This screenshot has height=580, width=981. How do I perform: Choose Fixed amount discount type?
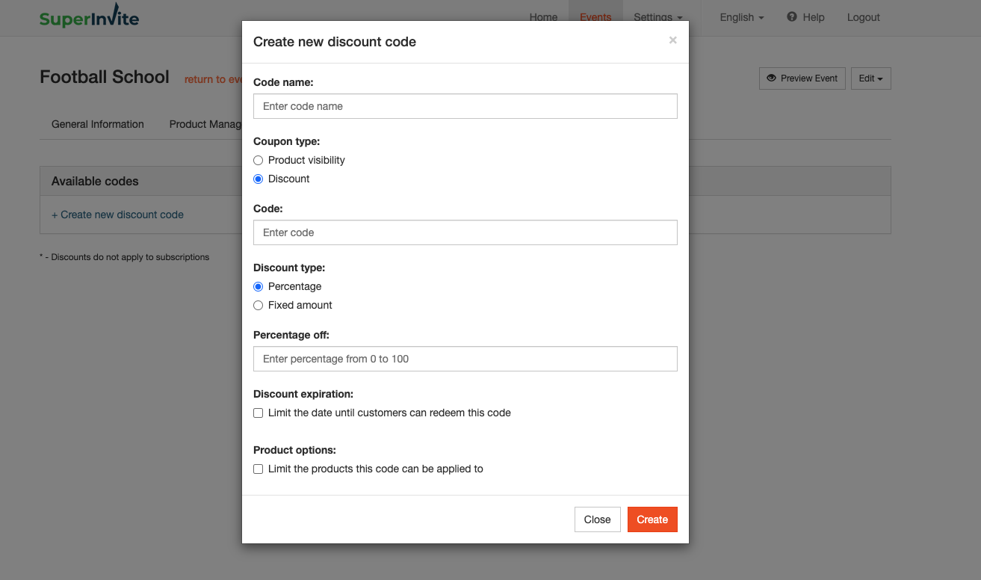click(x=259, y=305)
